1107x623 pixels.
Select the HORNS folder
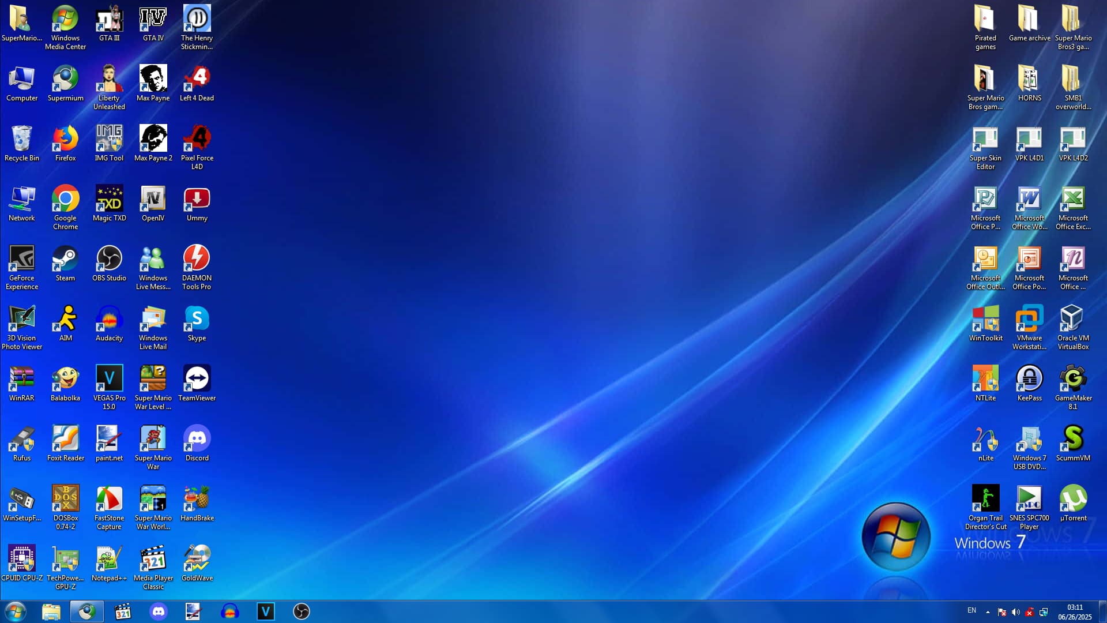pyautogui.click(x=1029, y=84)
